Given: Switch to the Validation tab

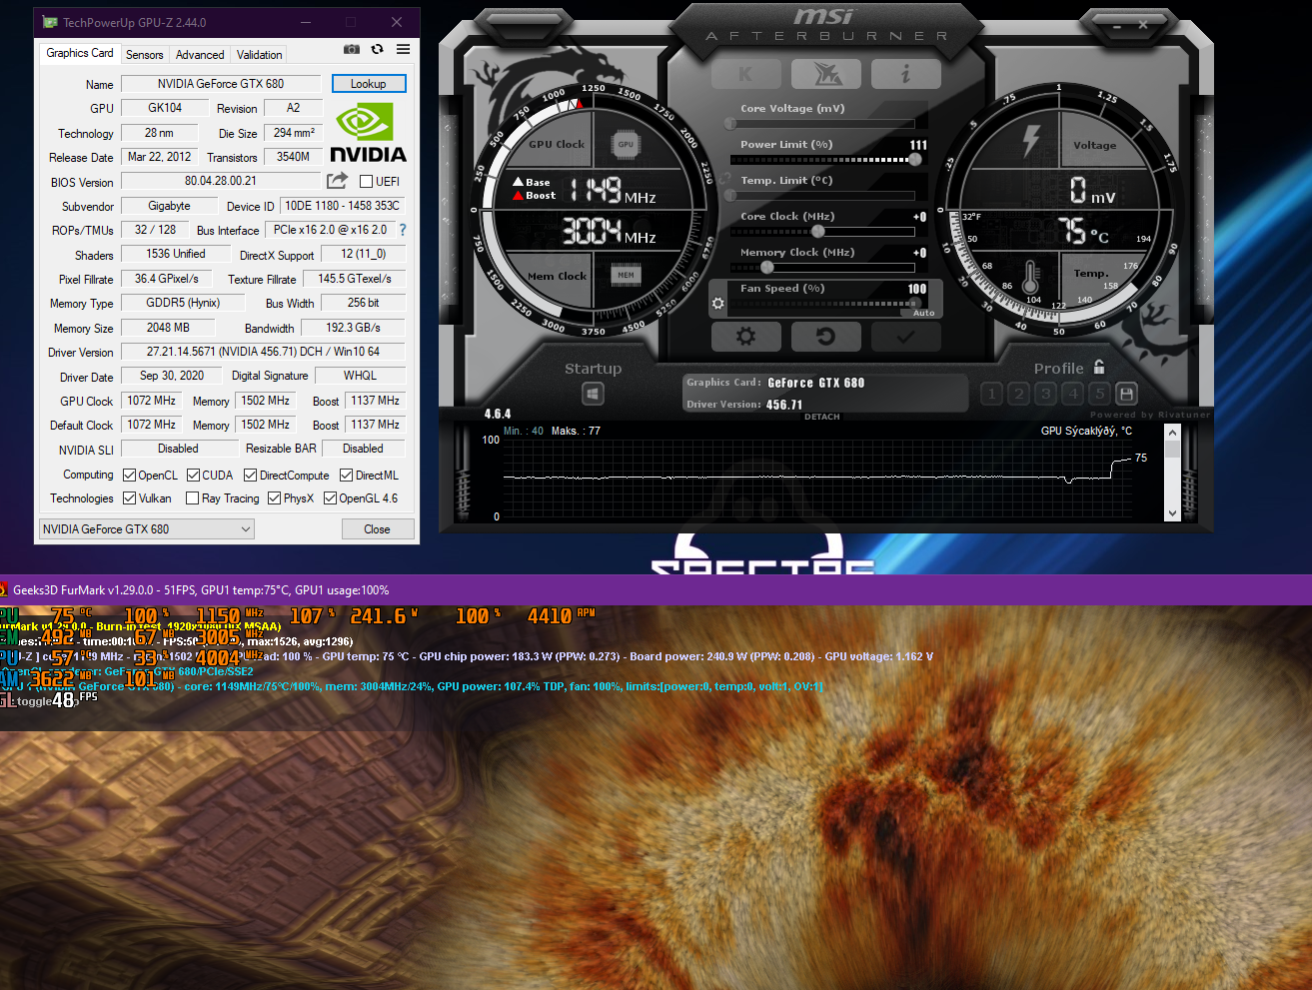Looking at the screenshot, I should [x=260, y=55].
